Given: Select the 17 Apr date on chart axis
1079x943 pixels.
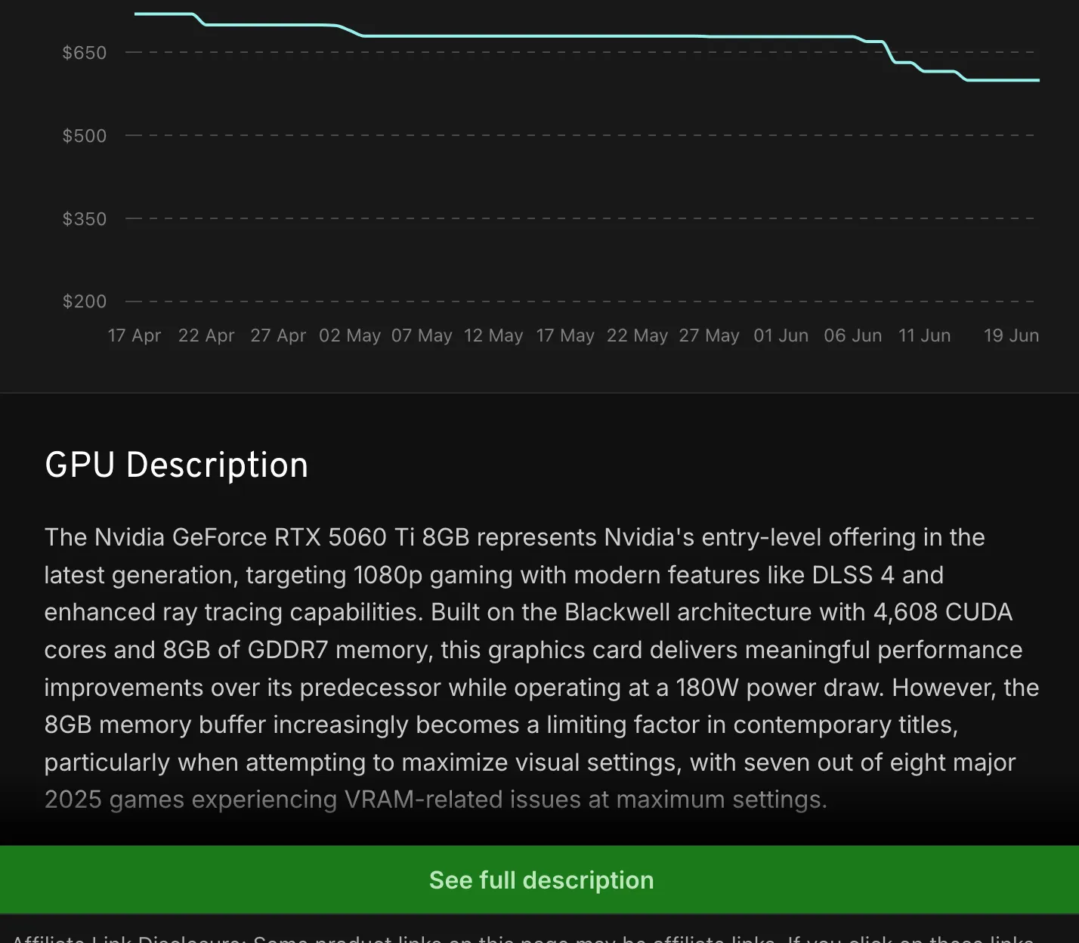Looking at the screenshot, I should (134, 335).
